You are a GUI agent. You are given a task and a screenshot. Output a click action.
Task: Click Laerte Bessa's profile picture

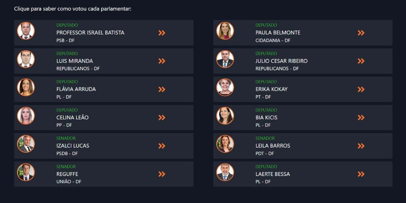[x=225, y=172]
